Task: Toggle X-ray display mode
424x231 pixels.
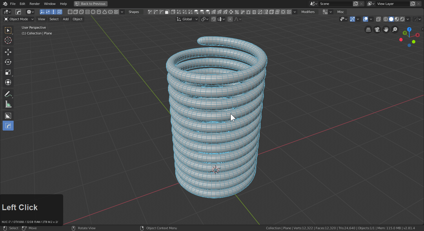Action: [378, 19]
